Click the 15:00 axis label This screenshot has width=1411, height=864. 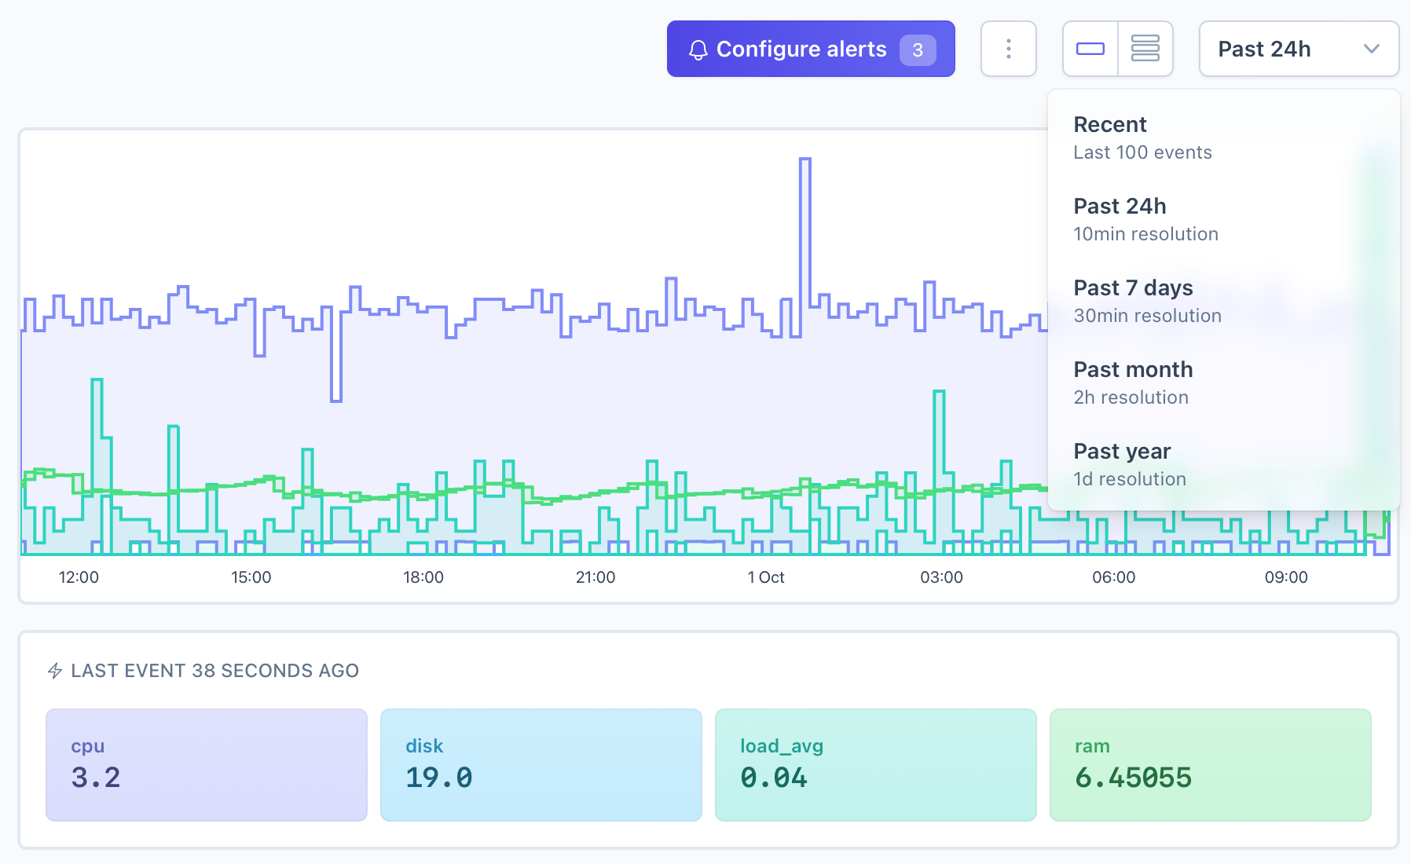point(251,577)
